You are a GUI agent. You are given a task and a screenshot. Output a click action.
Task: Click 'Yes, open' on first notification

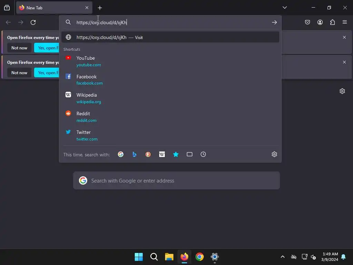pyautogui.click(x=47, y=48)
